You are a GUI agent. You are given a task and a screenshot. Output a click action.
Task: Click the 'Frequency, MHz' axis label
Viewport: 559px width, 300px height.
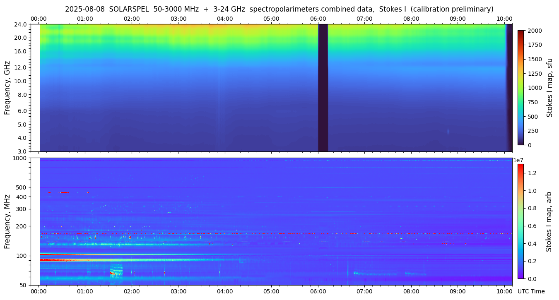click(x=7, y=221)
